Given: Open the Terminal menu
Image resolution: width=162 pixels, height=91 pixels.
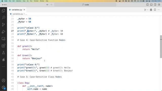Looking at the screenshot, I should coord(36,1).
